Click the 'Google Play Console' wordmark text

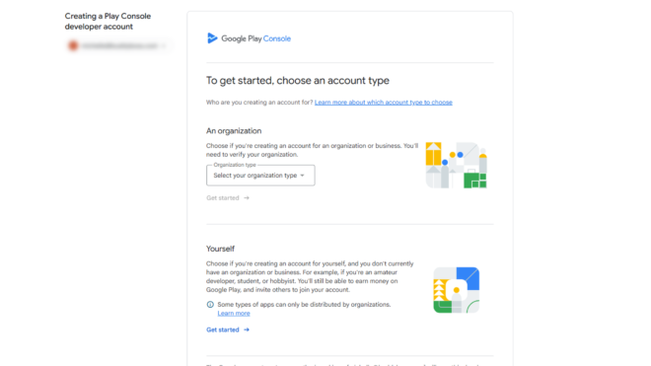[255, 38]
